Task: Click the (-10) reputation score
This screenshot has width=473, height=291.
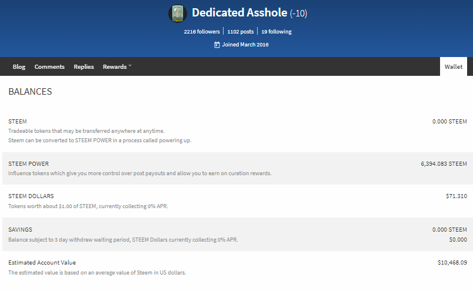Action: tap(298, 14)
